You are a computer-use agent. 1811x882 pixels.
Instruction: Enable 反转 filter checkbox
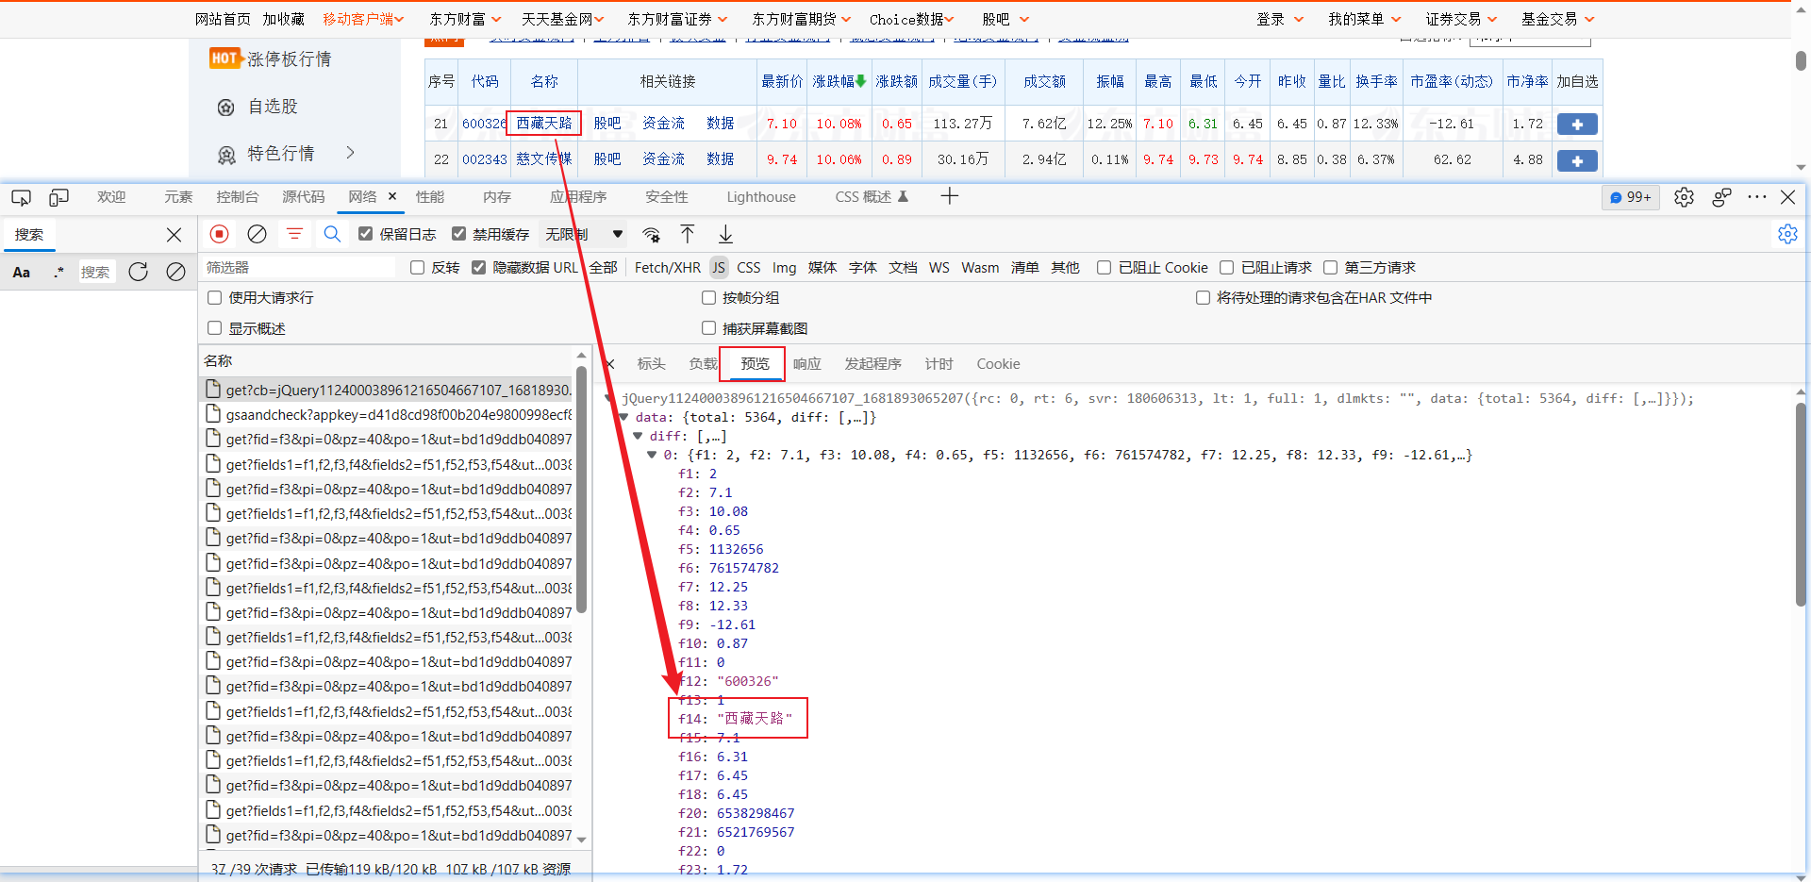click(418, 268)
